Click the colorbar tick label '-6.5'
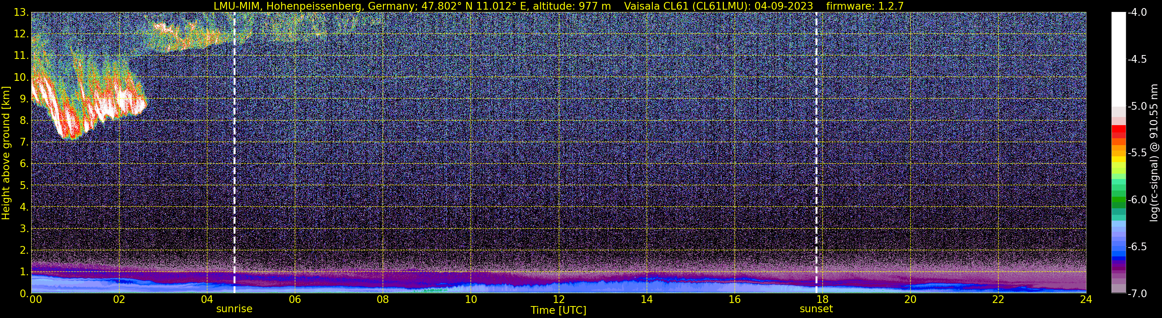Image resolution: width=1162 pixels, height=318 pixels. 1137,247
